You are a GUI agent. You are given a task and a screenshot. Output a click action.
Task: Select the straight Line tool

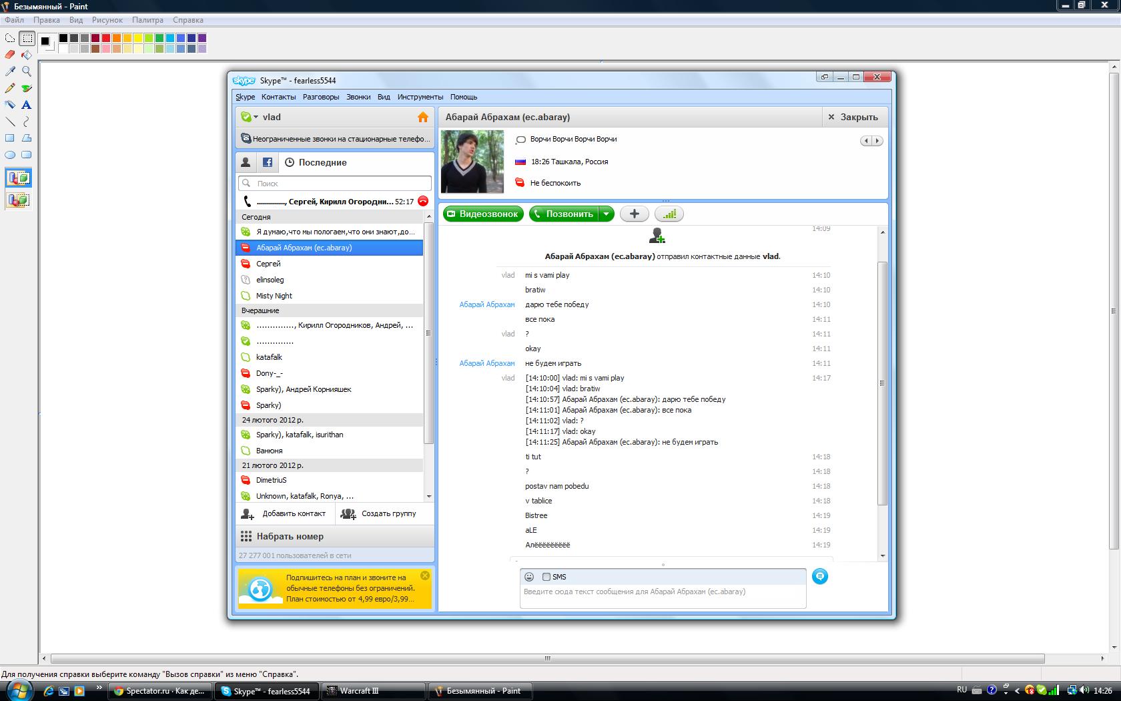[x=10, y=122]
